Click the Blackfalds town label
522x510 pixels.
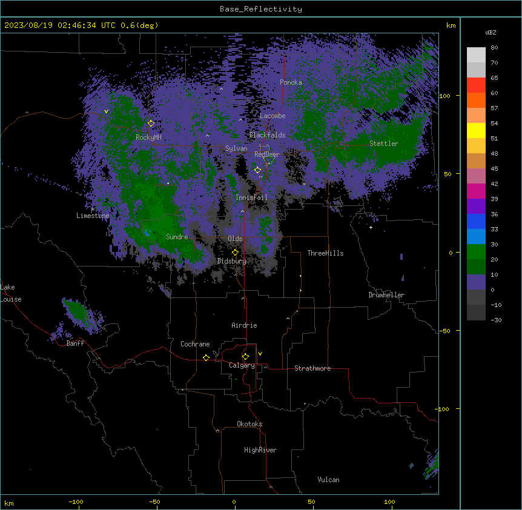[267, 135]
